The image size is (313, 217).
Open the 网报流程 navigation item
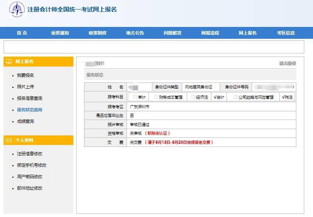(x=210, y=33)
